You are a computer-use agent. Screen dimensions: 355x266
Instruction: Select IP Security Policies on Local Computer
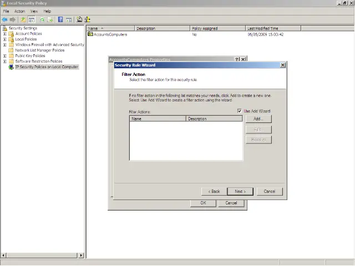[47, 67]
